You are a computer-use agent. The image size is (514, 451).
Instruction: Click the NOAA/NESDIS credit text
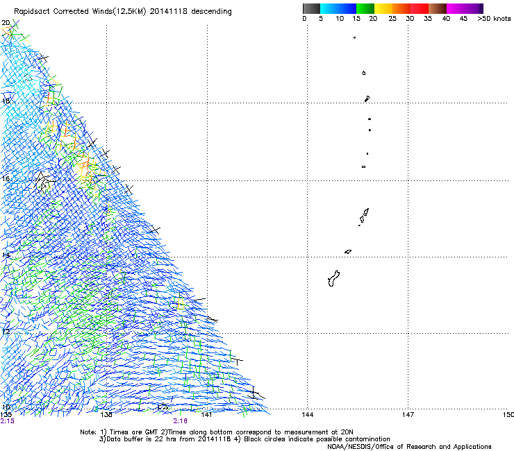pyautogui.click(x=409, y=447)
